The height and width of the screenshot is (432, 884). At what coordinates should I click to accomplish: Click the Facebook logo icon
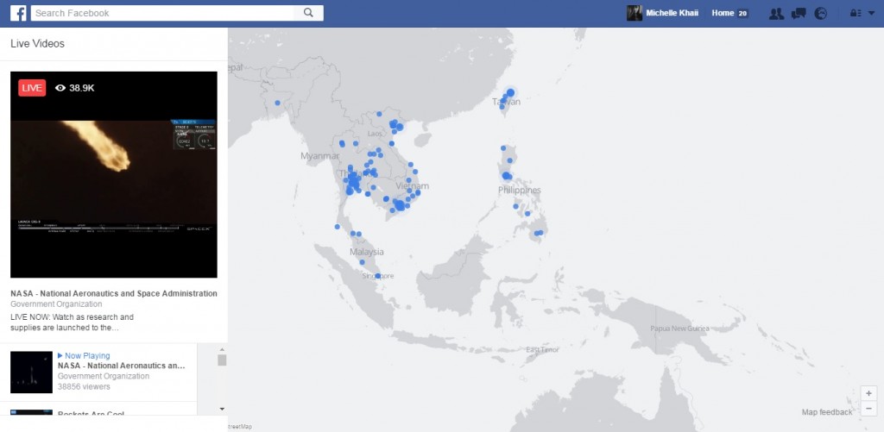[18, 13]
